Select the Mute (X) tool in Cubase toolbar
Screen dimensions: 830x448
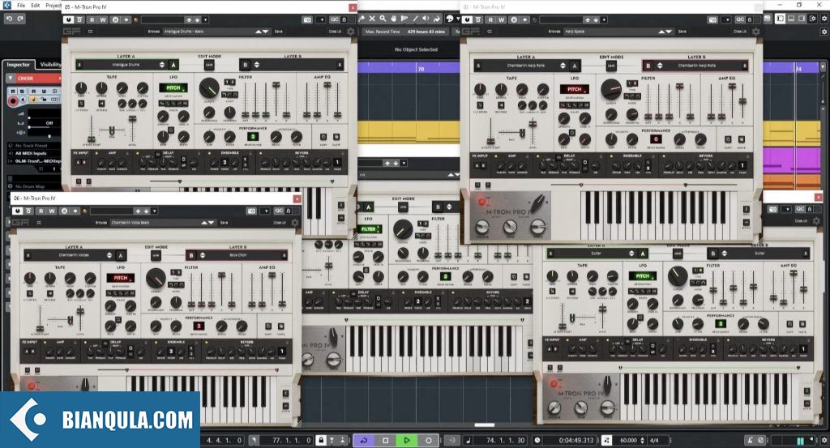(372, 19)
